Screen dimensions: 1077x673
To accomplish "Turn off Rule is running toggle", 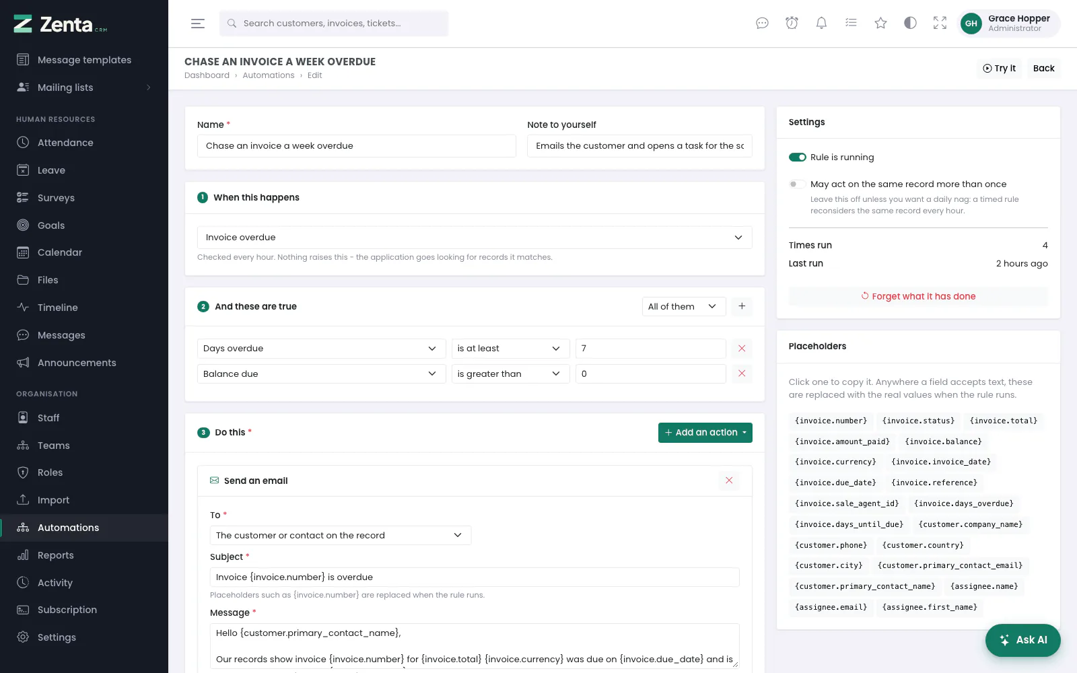I will [798, 157].
